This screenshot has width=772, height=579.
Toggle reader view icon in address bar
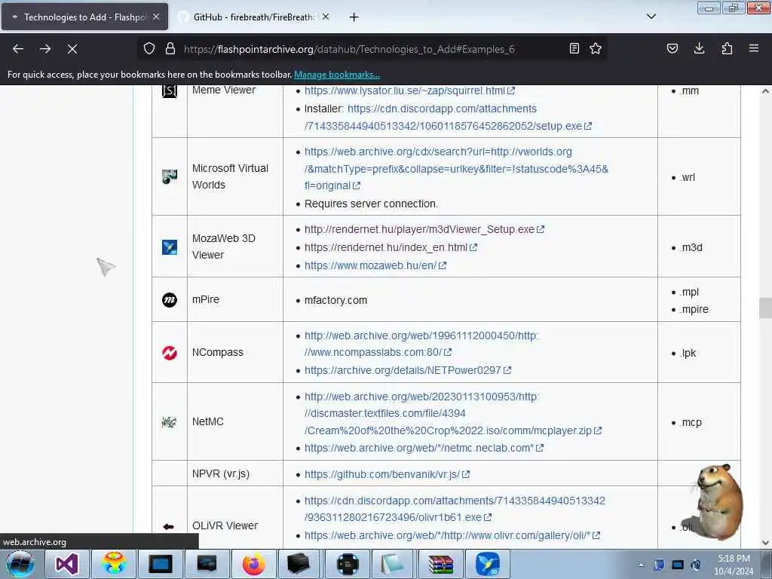pyautogui.click(x=574, y=48)
